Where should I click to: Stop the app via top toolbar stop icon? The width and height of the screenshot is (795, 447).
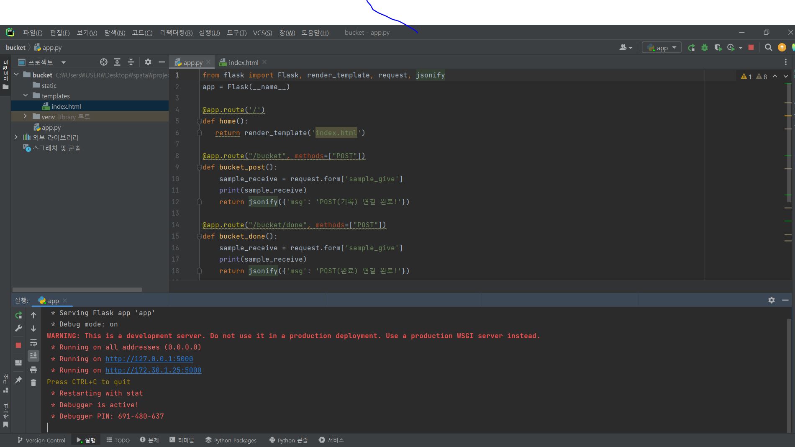click(751, 48)
